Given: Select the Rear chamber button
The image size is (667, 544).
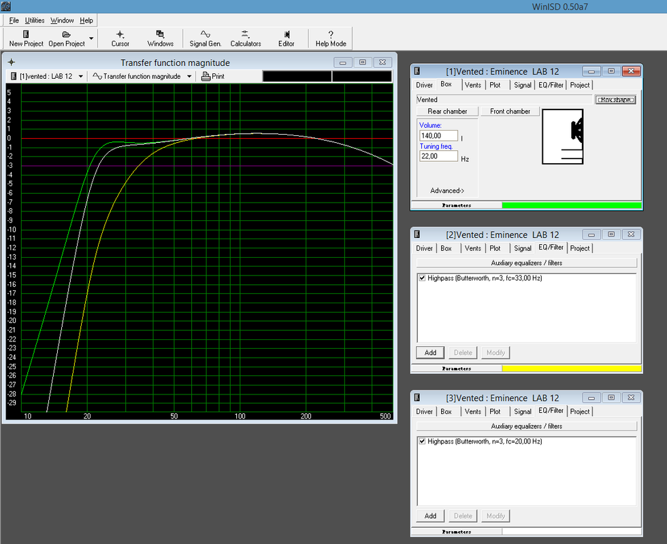Looking at the screenshot, I should point(447,112).
